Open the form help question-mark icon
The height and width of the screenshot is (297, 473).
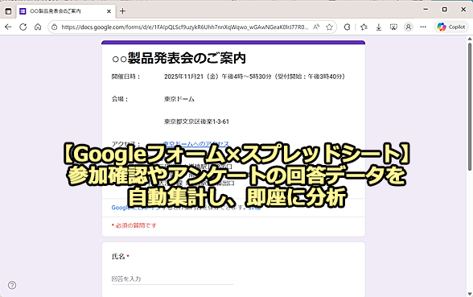click(12, 285)
